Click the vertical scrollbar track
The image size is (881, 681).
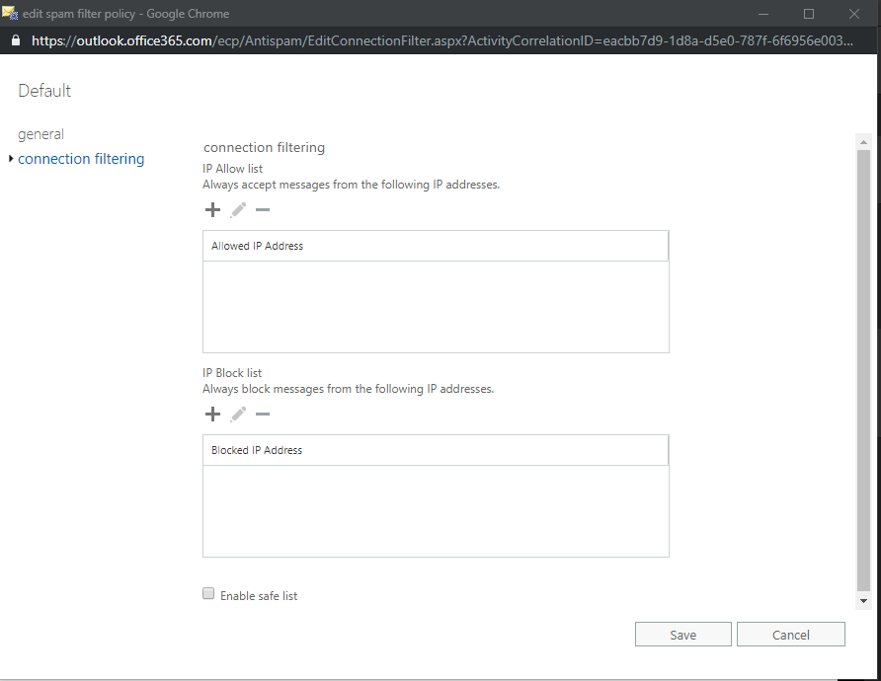[861, 375]
